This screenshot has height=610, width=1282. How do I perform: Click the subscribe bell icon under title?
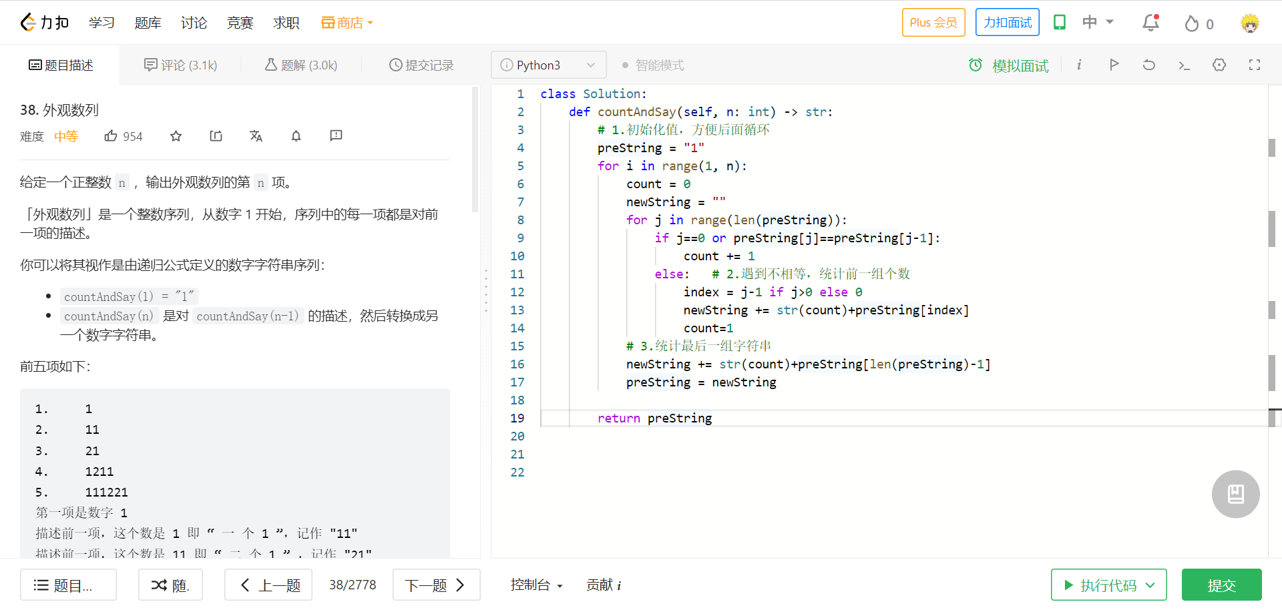tap(296, 136)
